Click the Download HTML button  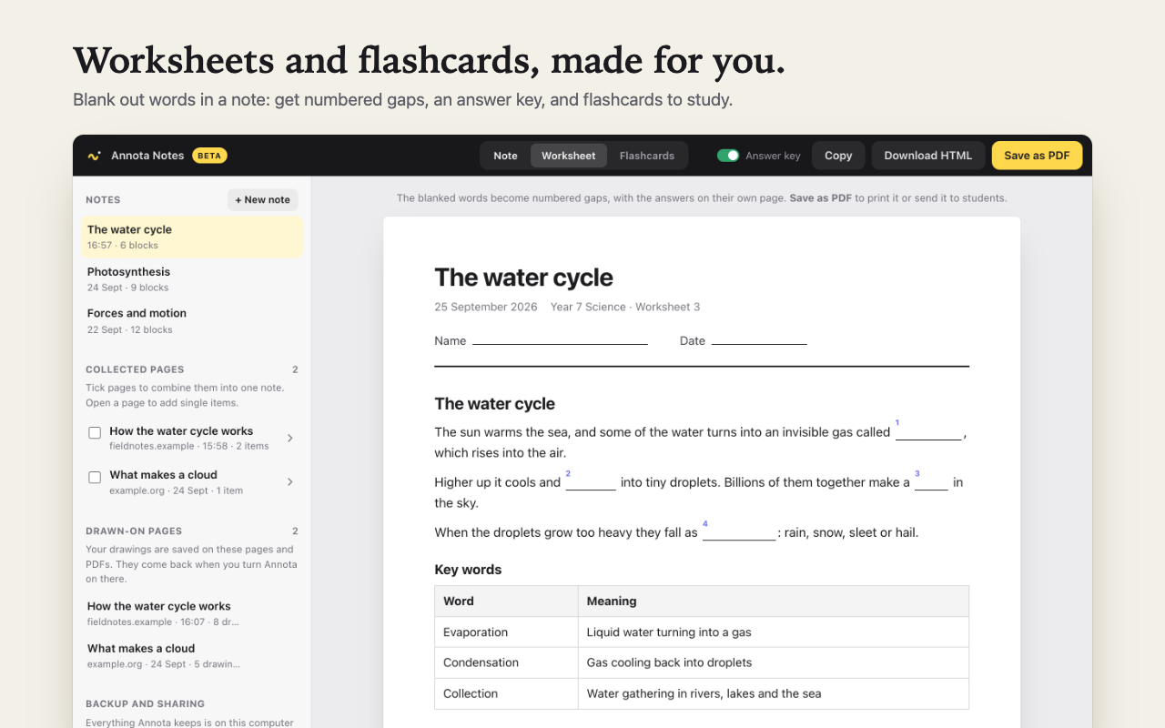click(x=928, y=156)
